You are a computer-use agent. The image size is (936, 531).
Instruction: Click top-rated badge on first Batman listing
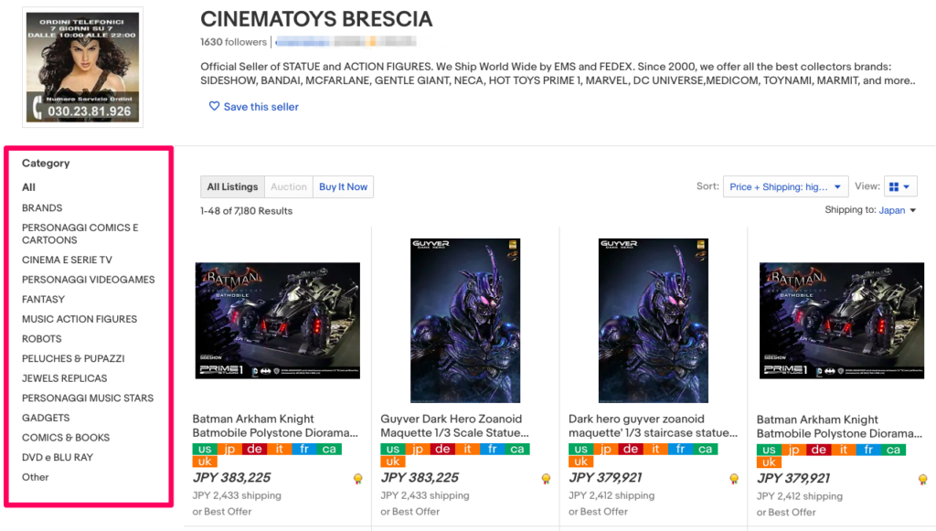pos(358,479)
